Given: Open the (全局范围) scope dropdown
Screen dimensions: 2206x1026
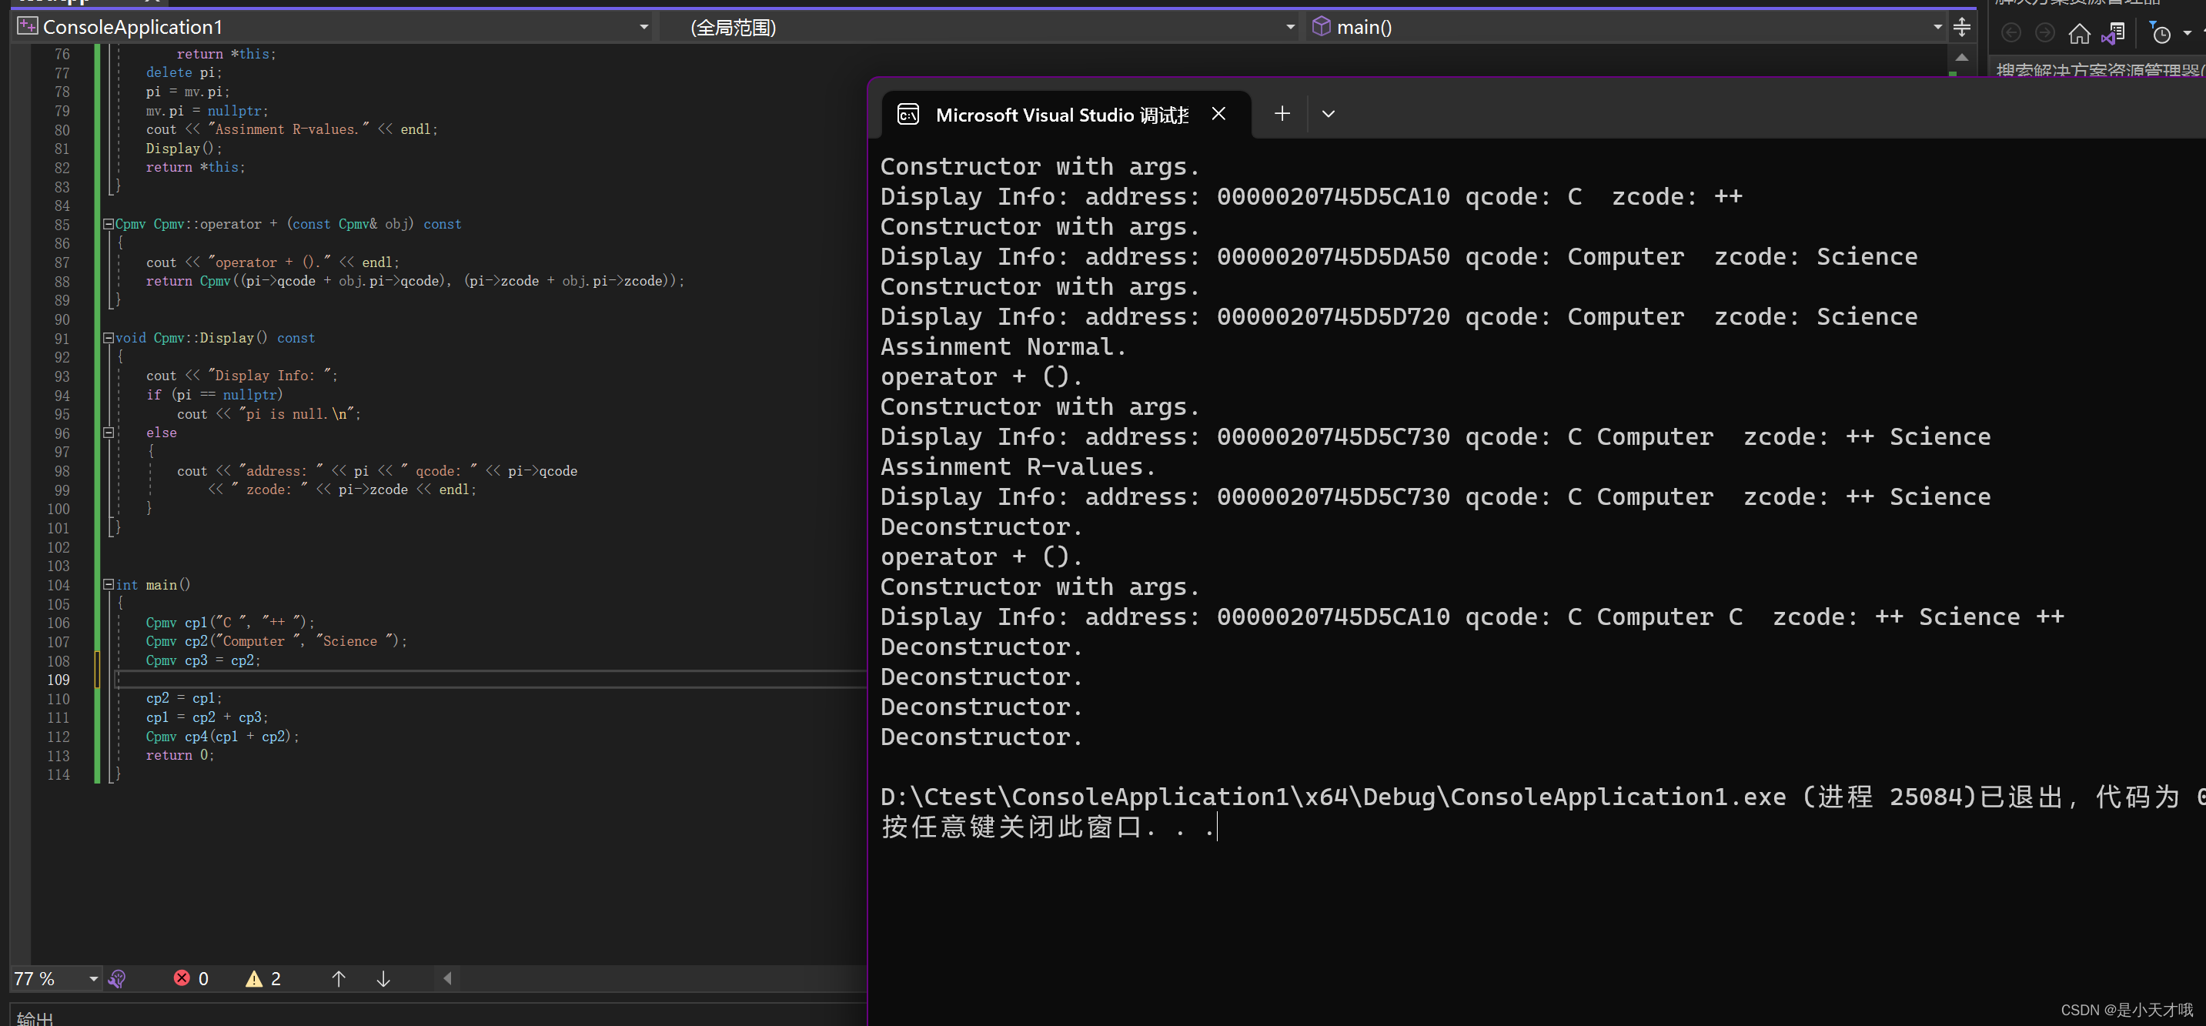Looking at the screenshot, I should click(1290, 26).
